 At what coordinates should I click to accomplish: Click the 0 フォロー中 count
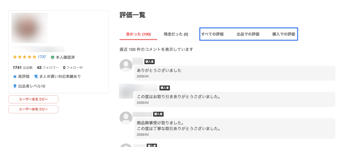(73, 67)
